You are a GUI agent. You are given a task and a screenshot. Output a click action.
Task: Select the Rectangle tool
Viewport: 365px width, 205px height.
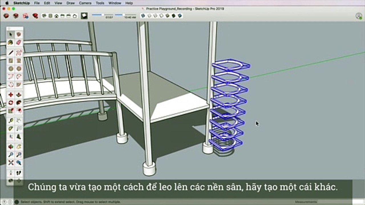click(x=11, y=61)
